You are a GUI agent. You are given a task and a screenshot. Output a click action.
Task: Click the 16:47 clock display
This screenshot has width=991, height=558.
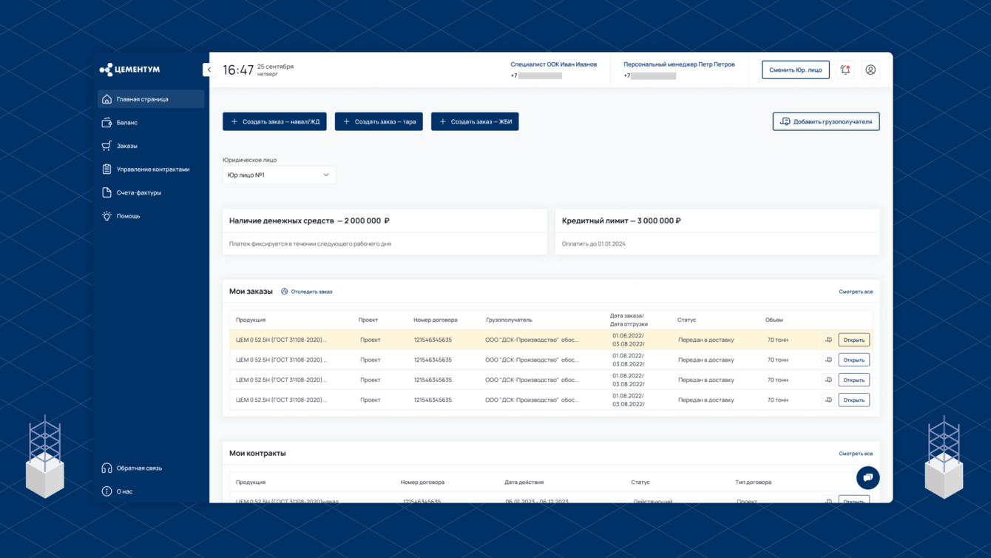coord(238,70)
